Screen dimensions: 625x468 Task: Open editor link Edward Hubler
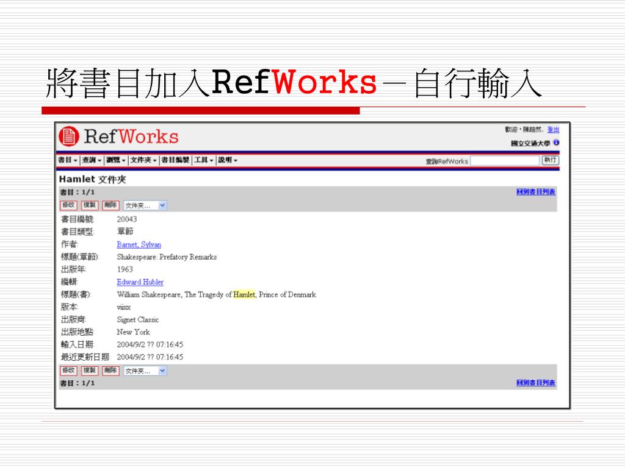(x=140, y=282)
